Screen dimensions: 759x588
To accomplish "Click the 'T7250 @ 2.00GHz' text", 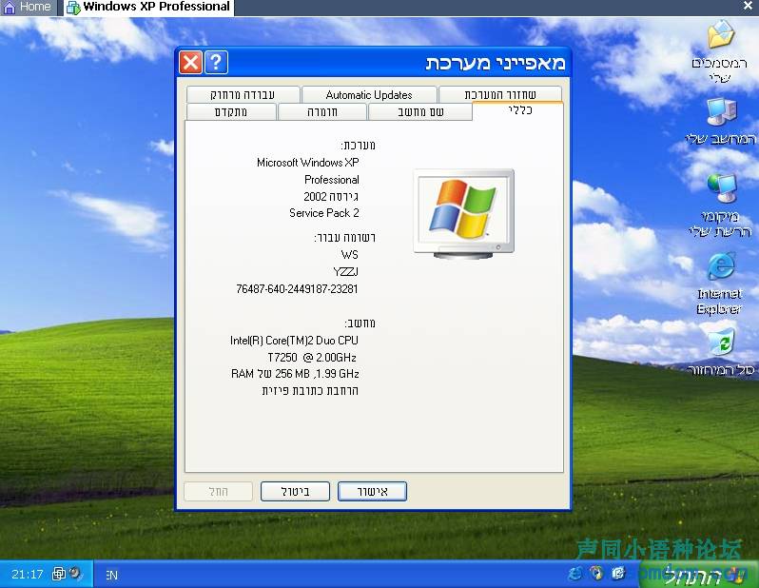I will coord(312,358).
